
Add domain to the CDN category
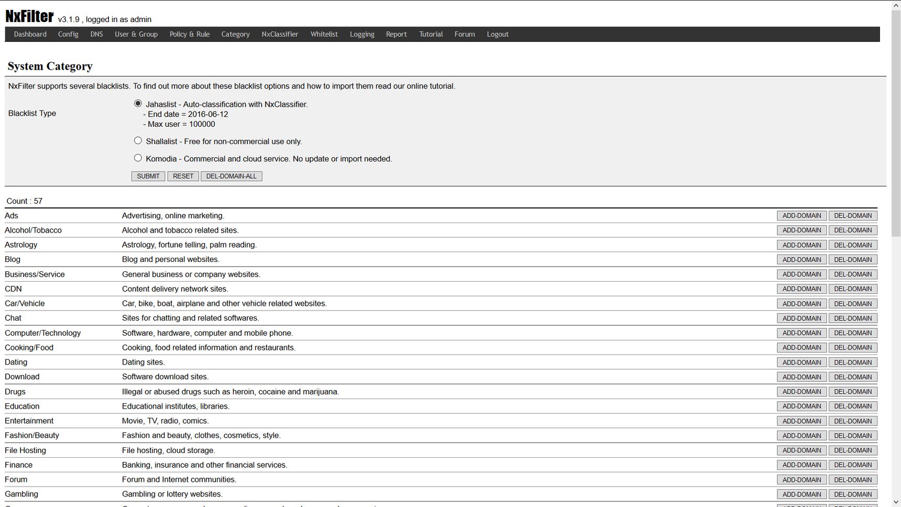click(x=801, y=289)
